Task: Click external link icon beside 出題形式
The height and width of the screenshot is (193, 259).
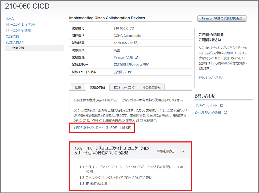Action: (130, 72)
